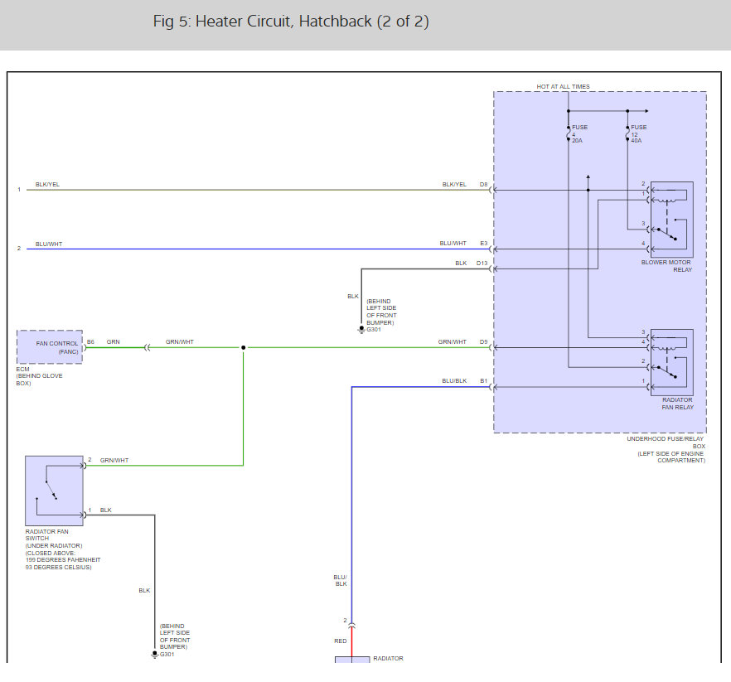The height and width of the screenshot is (682, 731).
Task: Click the Fuse 12 40A symbol
Action: pyautogui.click(x=627, y=133)
